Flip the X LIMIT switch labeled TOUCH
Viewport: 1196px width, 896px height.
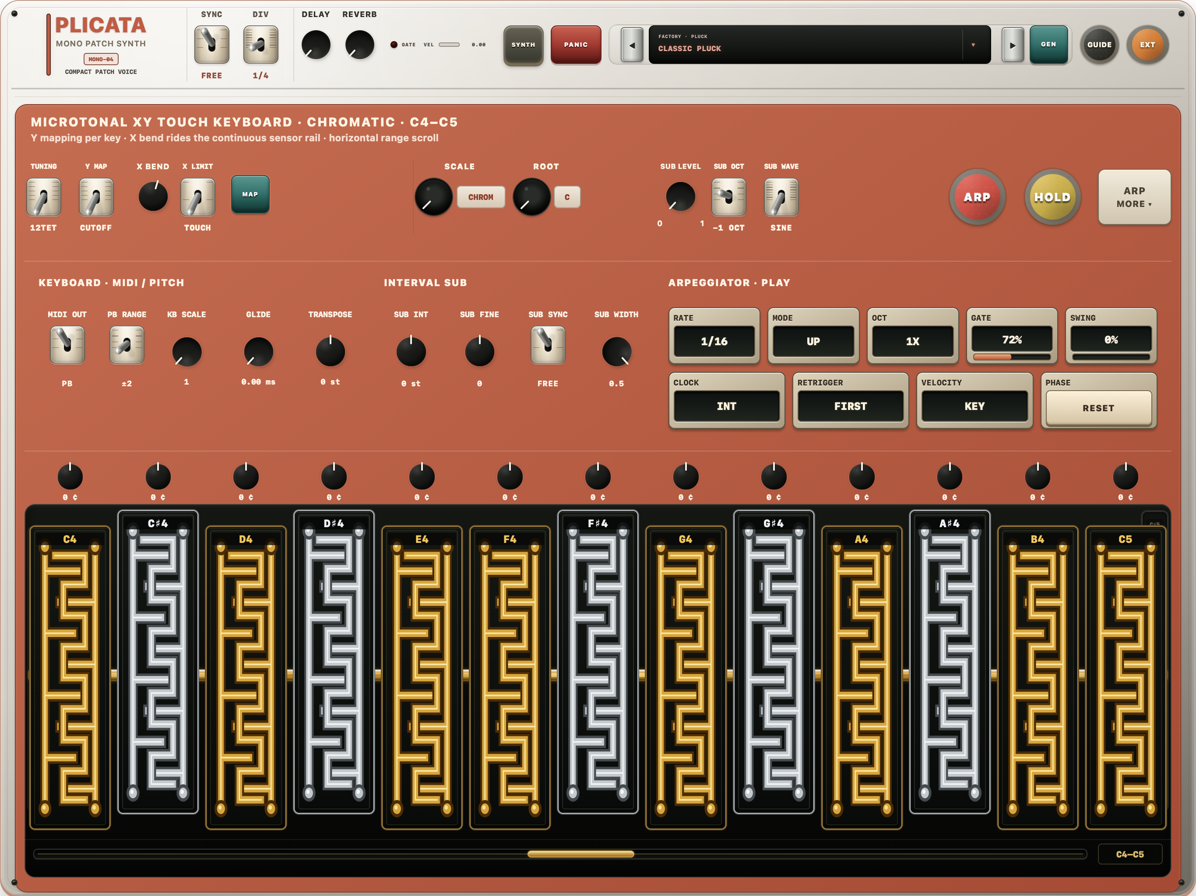(197, 197)
